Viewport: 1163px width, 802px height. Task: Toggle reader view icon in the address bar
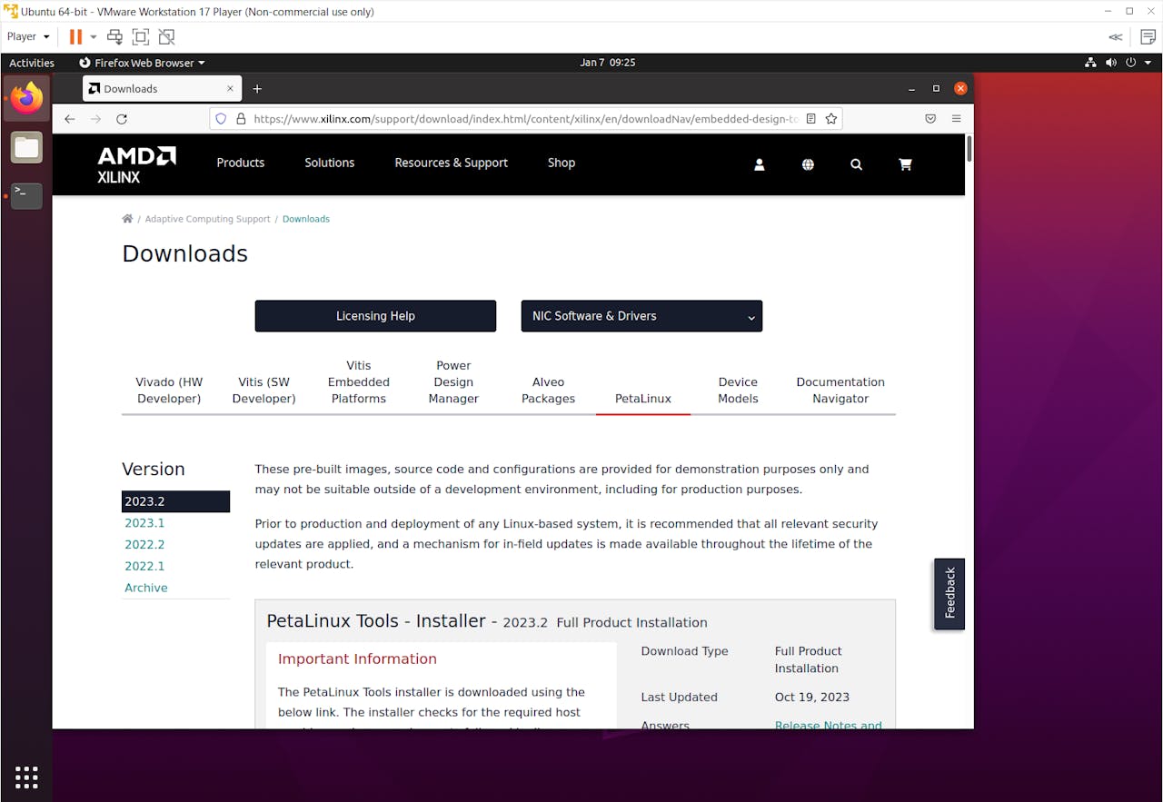click(811, 119)
